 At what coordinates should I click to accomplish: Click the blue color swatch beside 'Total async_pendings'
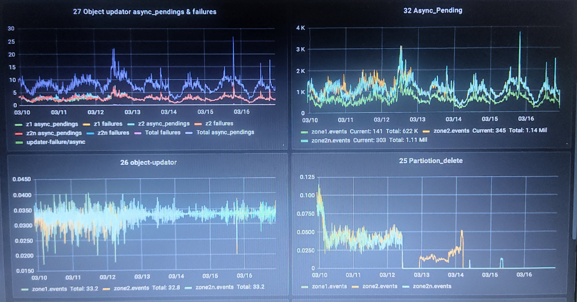point(189,133)
